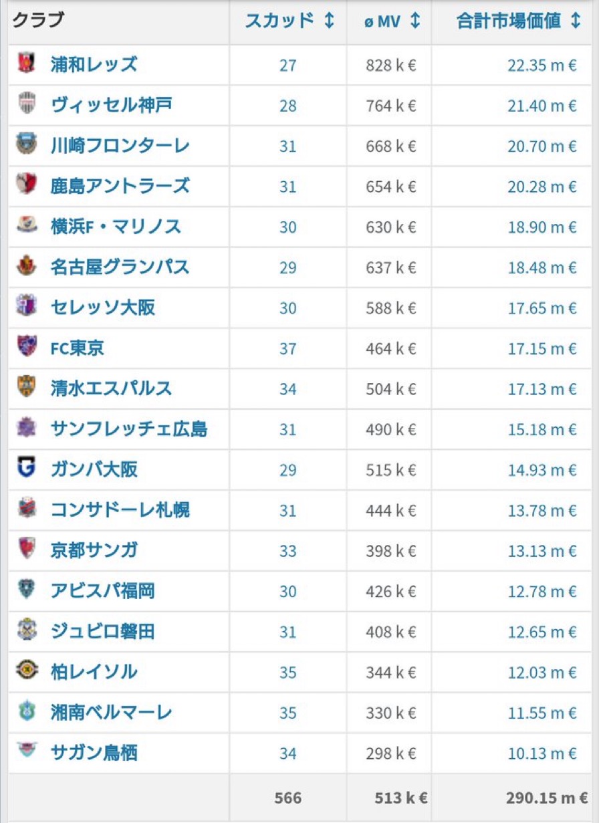Image resolution: width=599 pixels, height=823 pixels.
Task: Click the Kashima Antlers club crest icon
Action: pyautogui.click(x=27, y=185)
